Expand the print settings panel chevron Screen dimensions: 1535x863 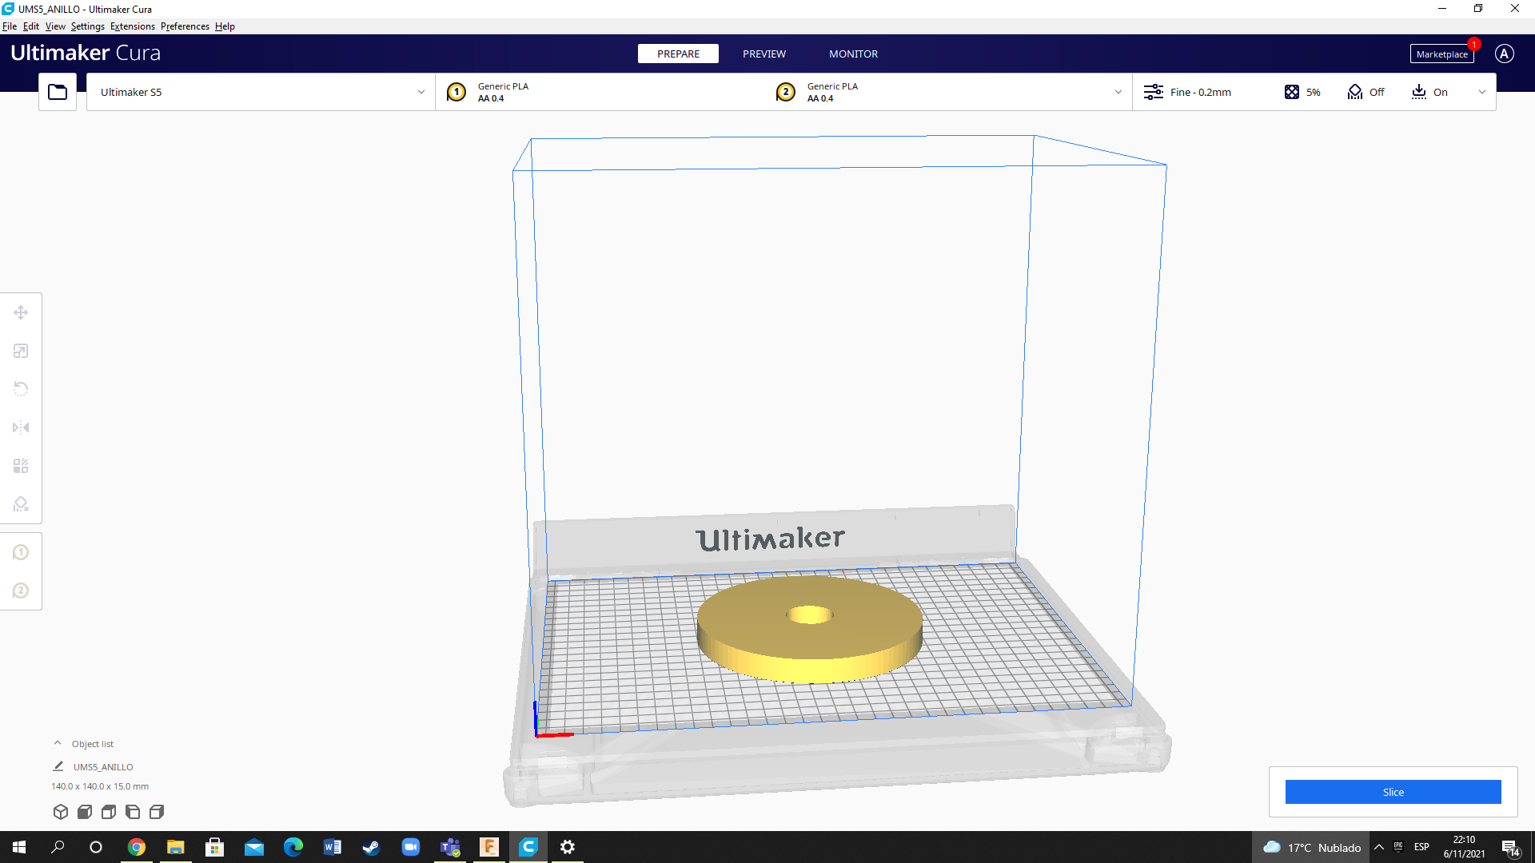[1482, 92]
